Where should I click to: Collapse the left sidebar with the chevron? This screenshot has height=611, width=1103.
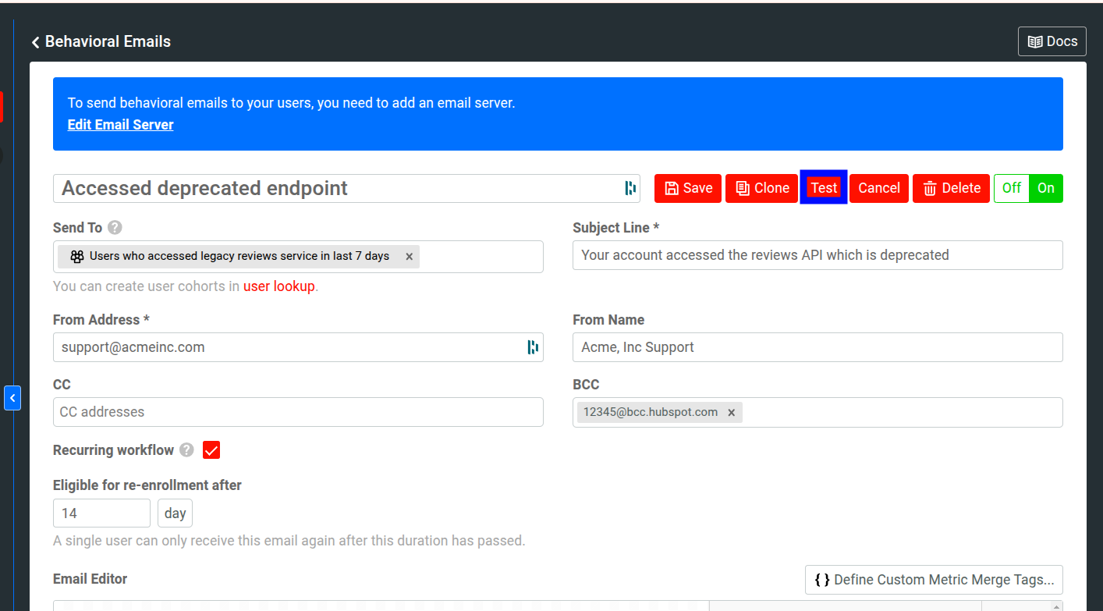tap(12, 398)
